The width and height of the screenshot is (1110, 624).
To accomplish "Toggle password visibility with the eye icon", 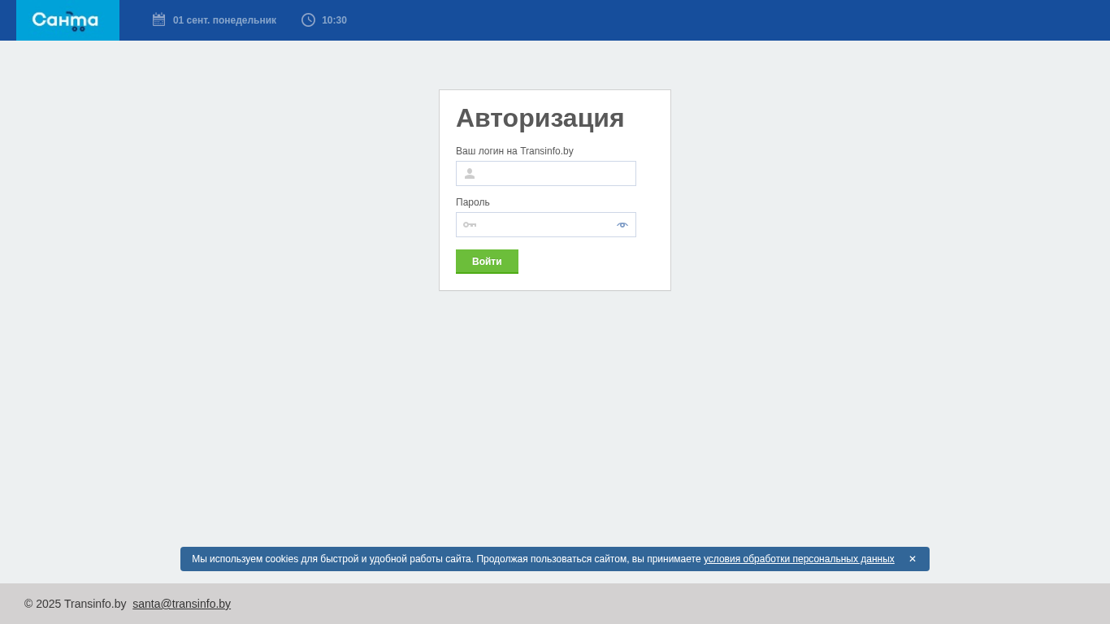I will click(x=622, y=225).
